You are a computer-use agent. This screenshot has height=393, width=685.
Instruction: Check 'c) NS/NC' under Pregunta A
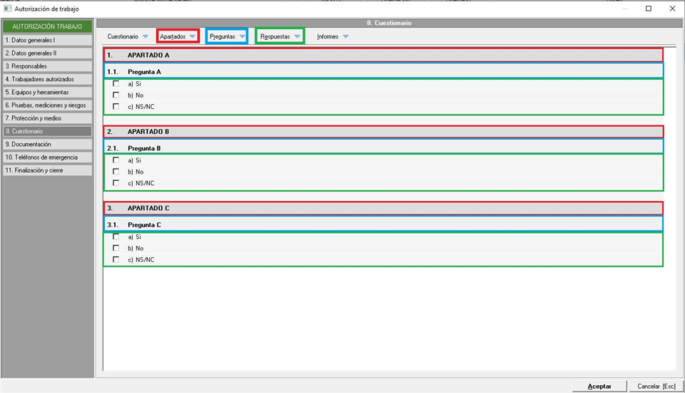coord(116,107)
